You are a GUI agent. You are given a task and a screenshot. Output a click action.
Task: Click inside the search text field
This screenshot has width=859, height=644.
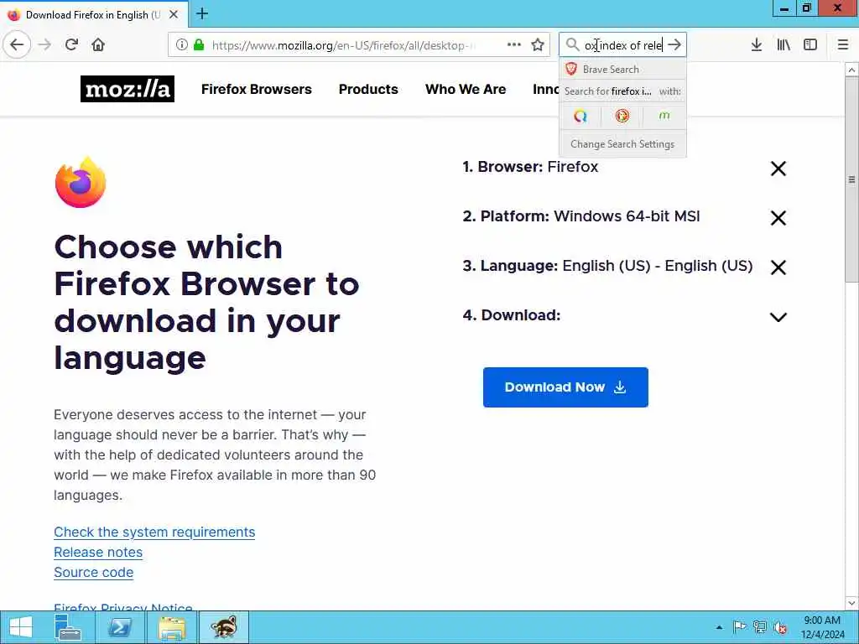tap(623, 45)
